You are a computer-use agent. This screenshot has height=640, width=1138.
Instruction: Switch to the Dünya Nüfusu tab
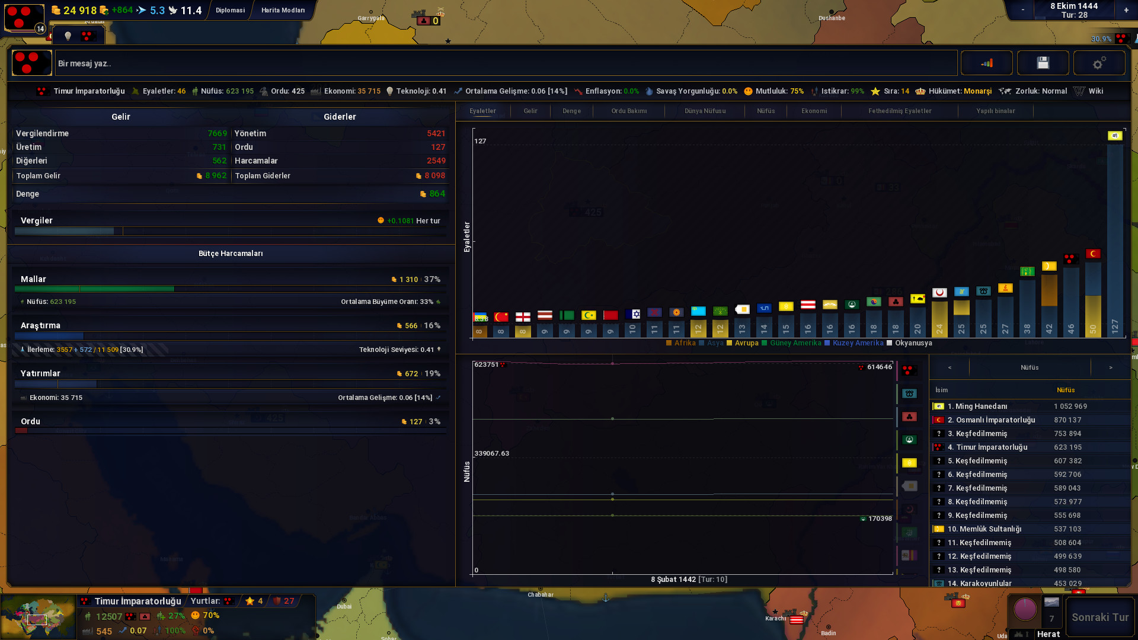705,111
